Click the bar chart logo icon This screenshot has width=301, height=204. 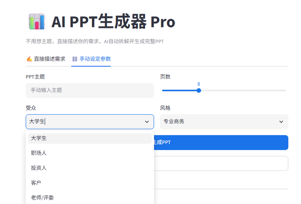pyautogui.click(x=37, y=21)
